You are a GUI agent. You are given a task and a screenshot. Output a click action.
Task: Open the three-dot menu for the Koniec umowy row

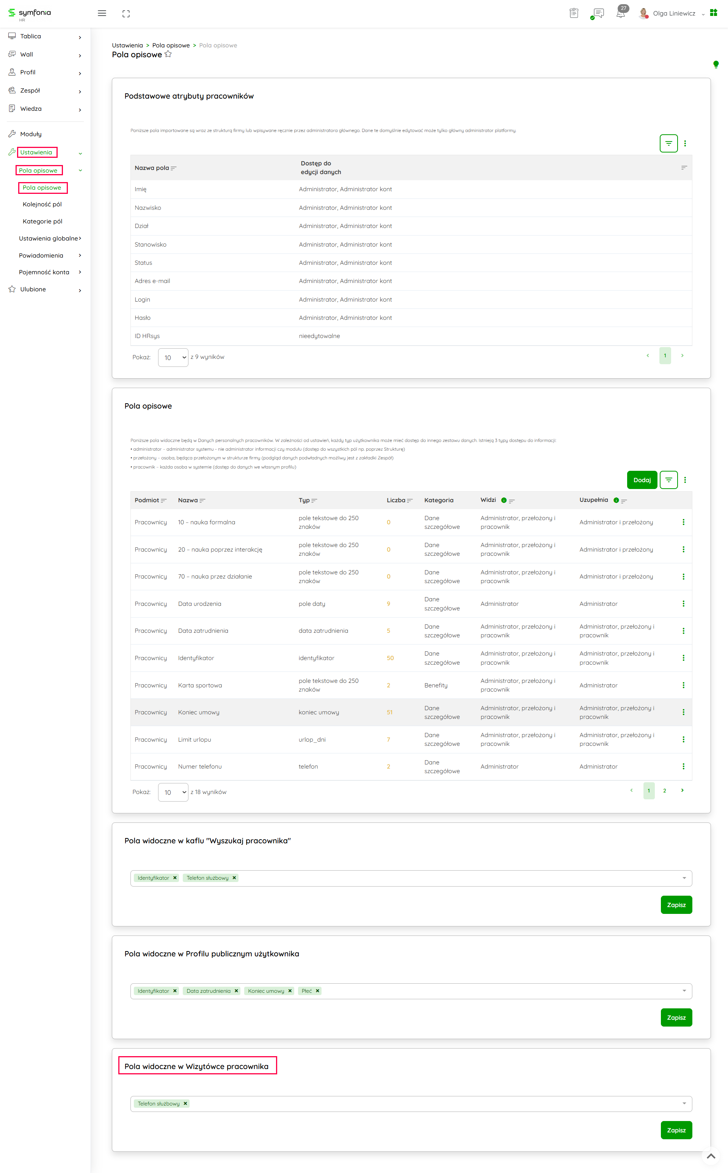point(683,712)
